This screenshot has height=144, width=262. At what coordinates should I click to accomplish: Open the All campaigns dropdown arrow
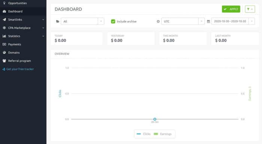coord(101,21)
